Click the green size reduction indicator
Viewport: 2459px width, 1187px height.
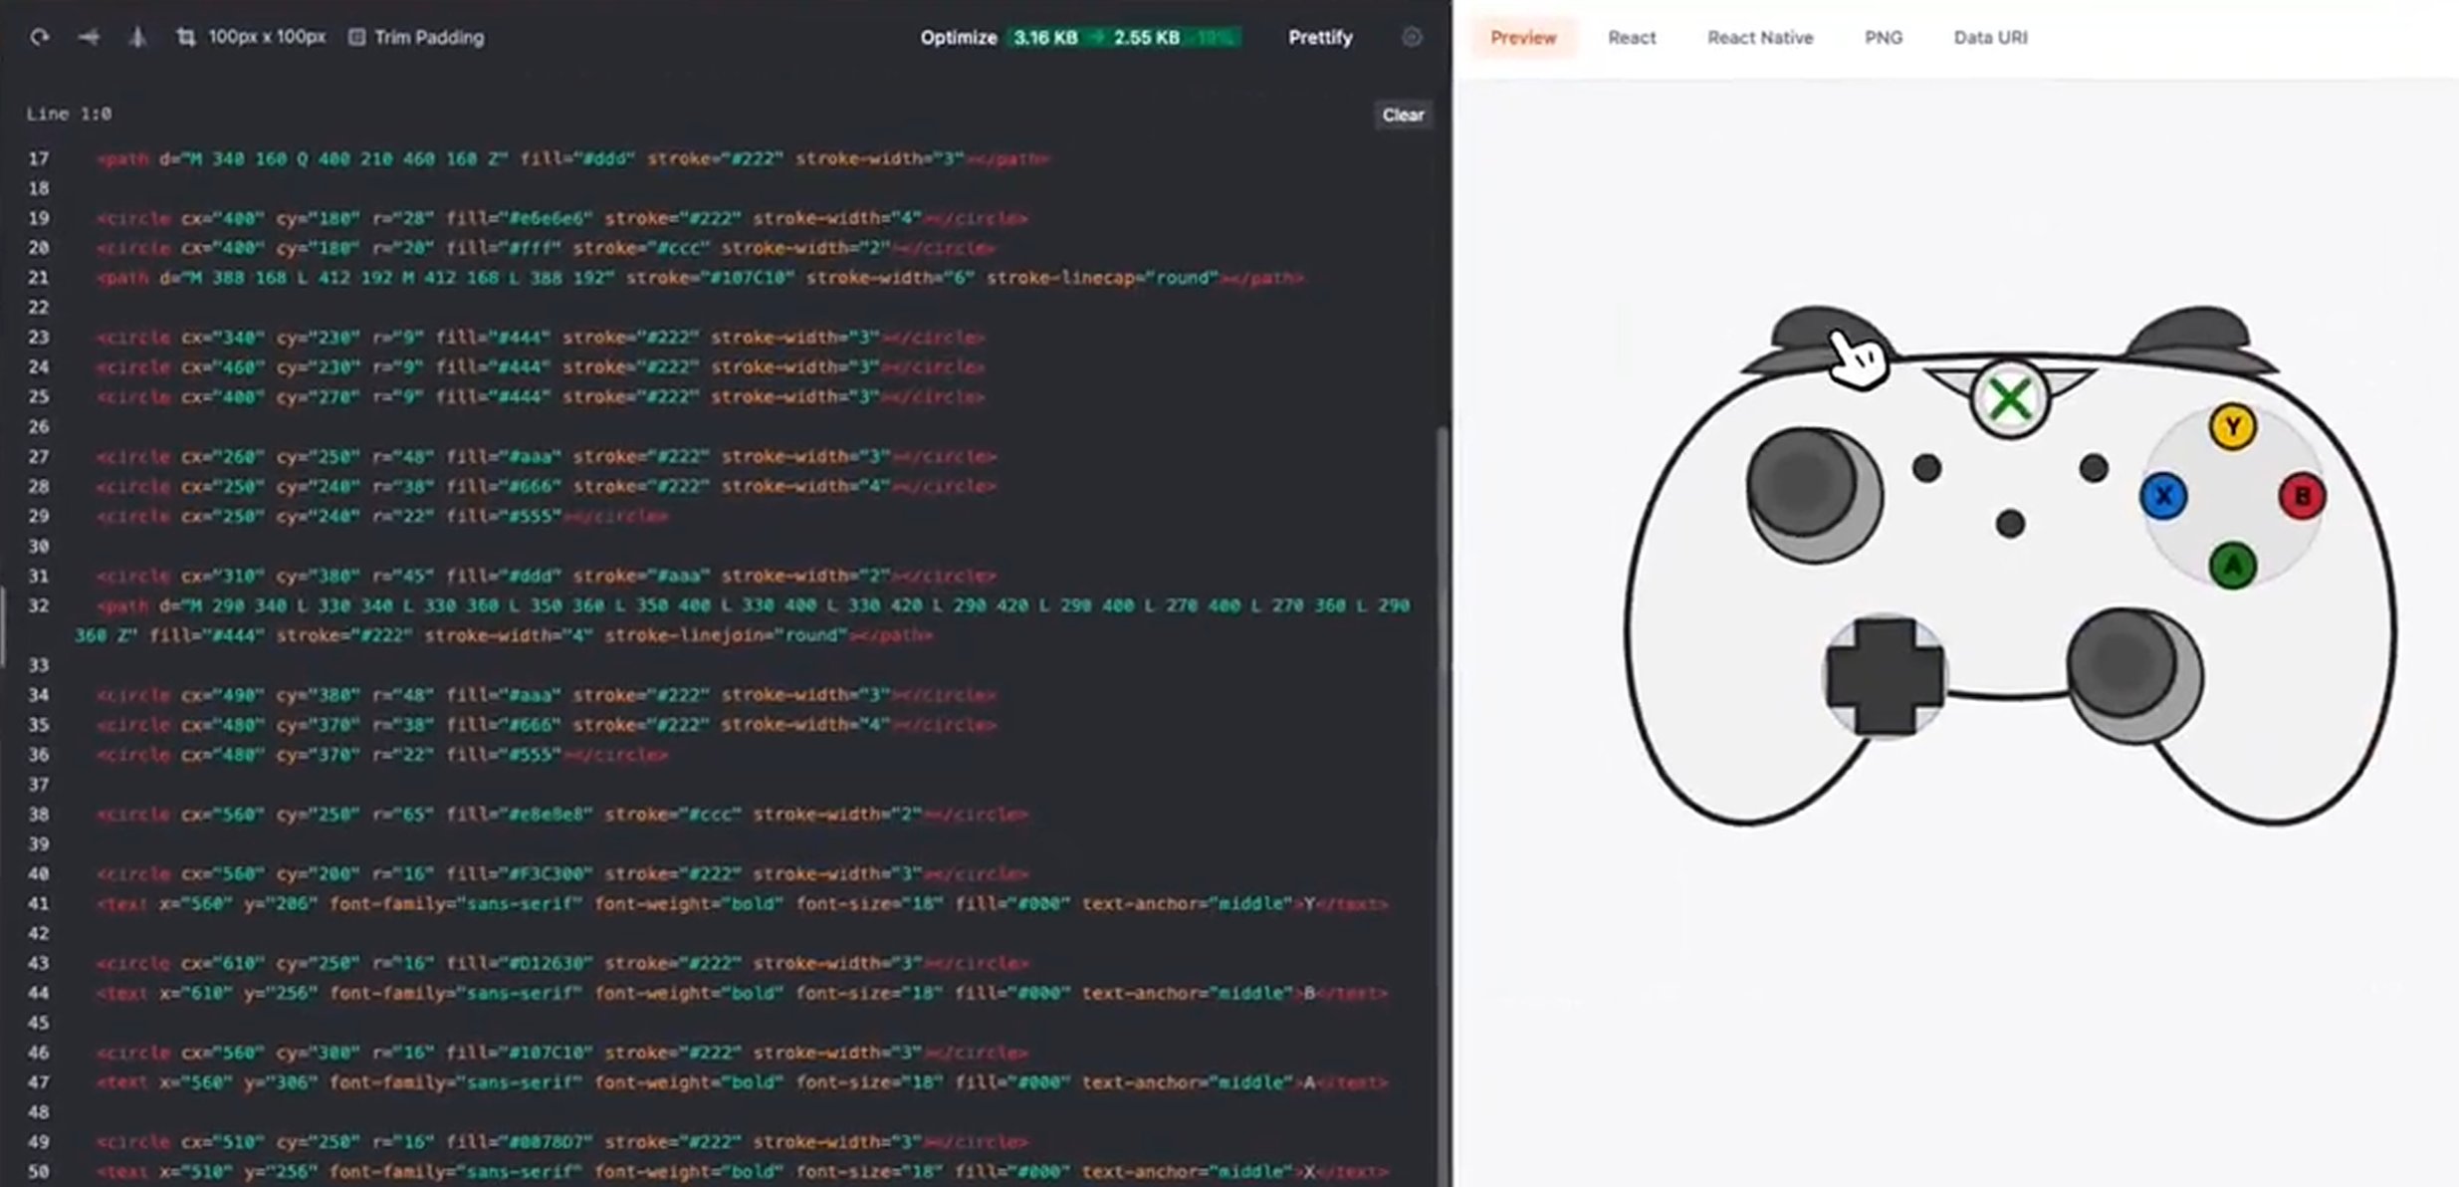coord(1124,37)
